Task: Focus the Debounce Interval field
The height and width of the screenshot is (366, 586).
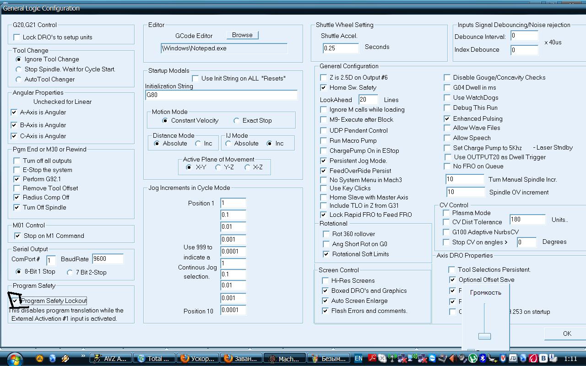Action: pos(524,36)
